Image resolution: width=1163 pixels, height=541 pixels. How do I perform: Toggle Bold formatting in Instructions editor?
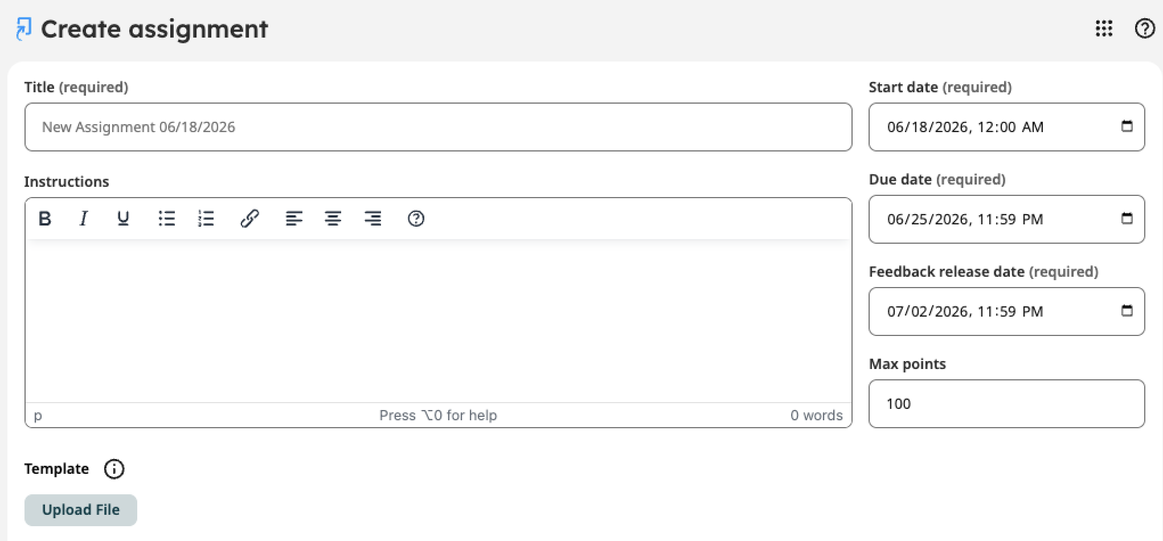click(45, 219)
